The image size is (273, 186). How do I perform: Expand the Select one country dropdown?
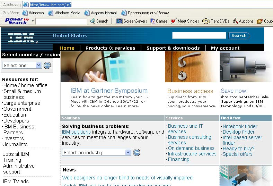coord(22,65)
